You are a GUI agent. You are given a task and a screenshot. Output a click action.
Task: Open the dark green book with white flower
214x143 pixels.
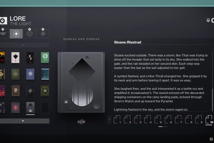click(x=45, y=91)
